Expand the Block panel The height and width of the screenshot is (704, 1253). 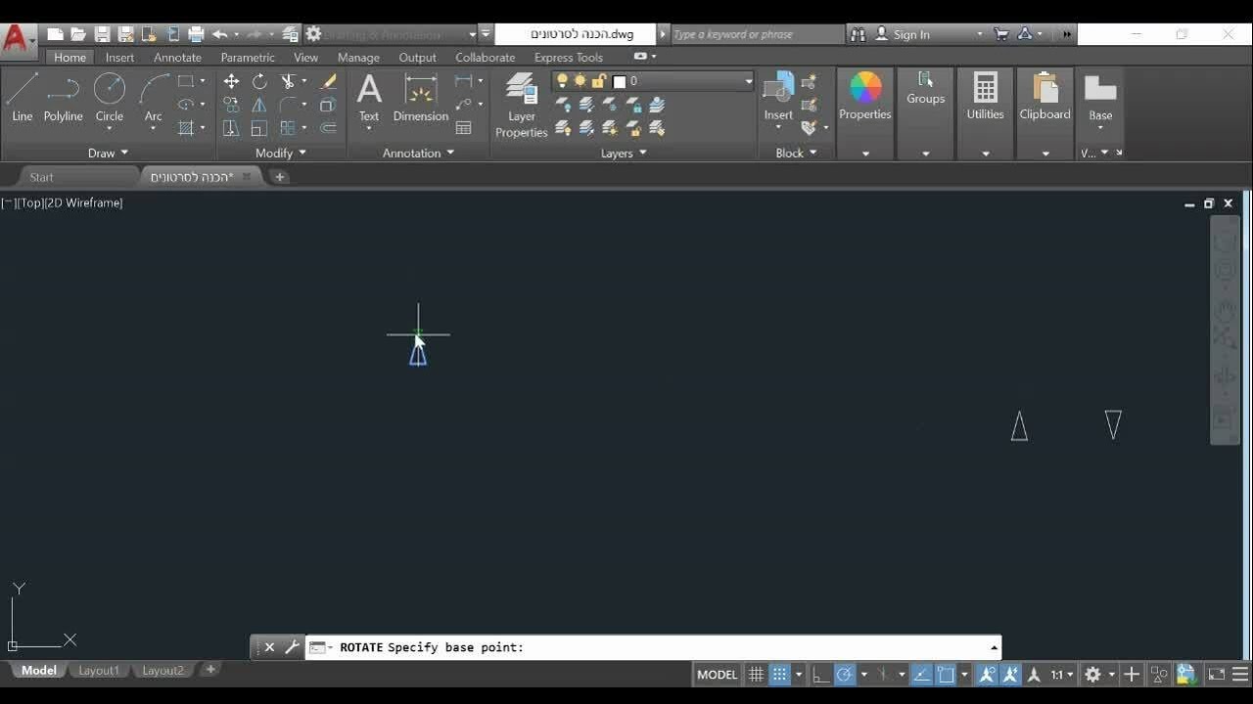796,154
